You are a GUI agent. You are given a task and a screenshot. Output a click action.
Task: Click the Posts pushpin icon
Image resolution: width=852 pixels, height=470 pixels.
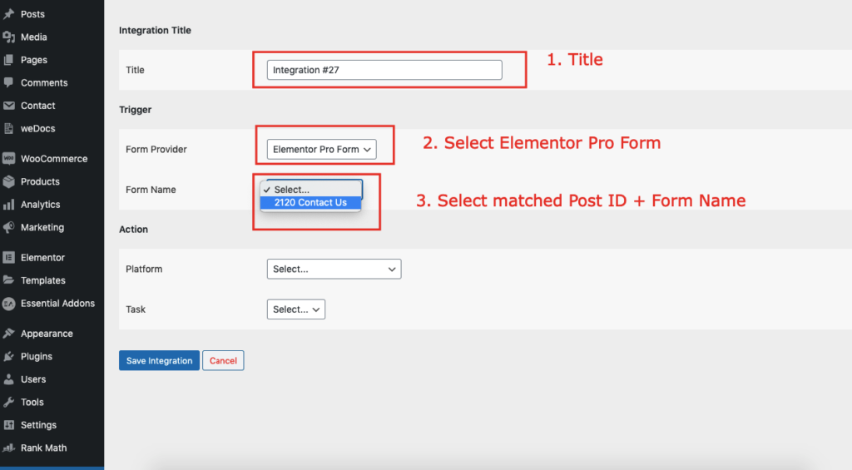point(8,14)
